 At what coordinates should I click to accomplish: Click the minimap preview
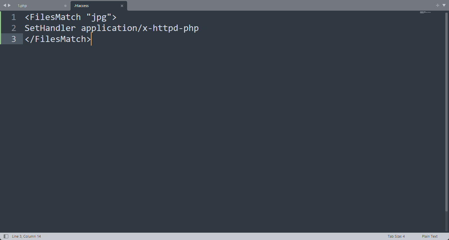point(425,12)
